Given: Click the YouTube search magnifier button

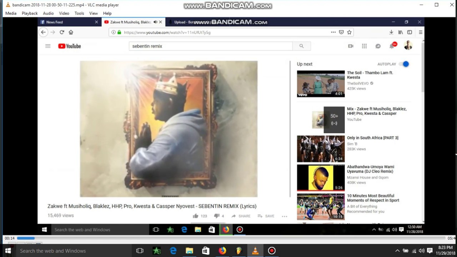Looking at the screenshot, I should 302,46.
